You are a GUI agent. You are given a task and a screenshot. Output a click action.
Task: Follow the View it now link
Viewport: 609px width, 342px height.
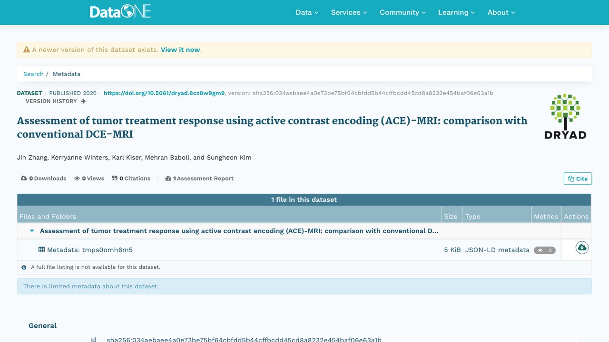click(180, 49)
